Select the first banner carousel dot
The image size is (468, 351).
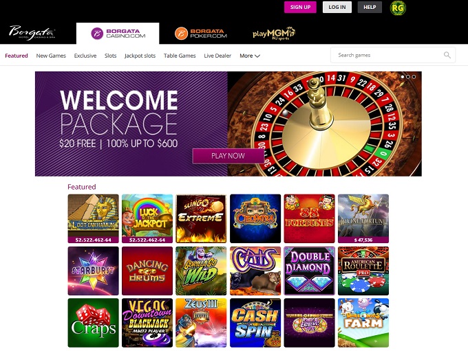tap(403, 77)
